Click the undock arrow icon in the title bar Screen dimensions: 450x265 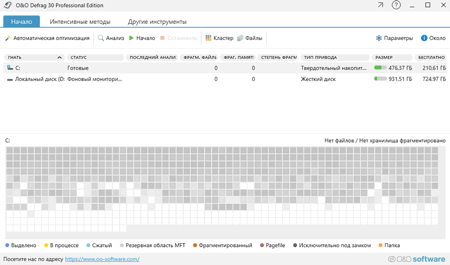381,5
